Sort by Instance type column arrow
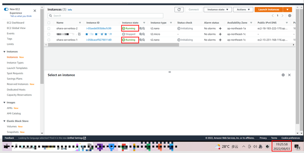 point(171,23)
